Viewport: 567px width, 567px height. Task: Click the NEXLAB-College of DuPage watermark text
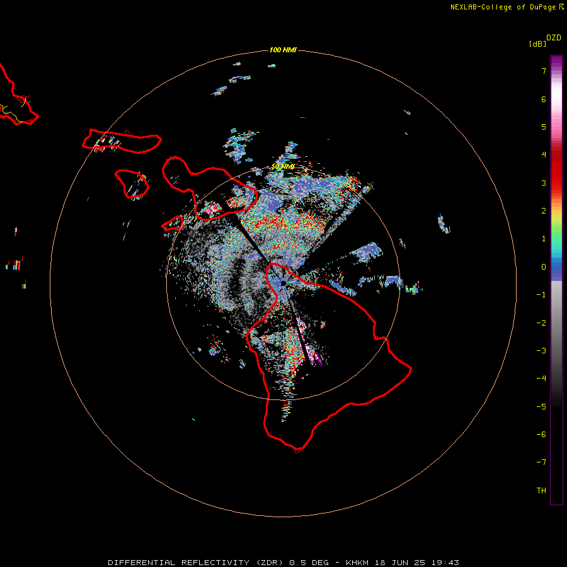click(507, 7)
